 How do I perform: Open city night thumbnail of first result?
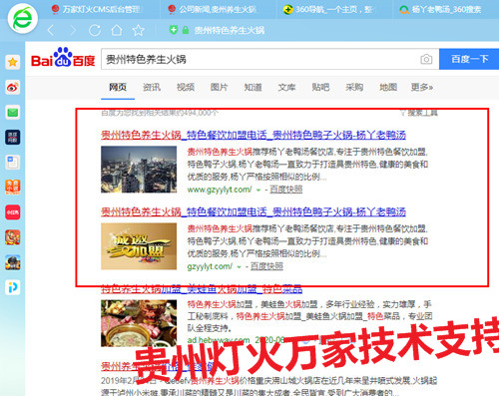click(x=139, y=170)
